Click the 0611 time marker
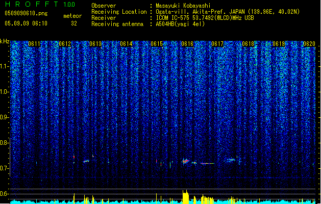The width and height of the screenshot is (321, 204). 34,44
